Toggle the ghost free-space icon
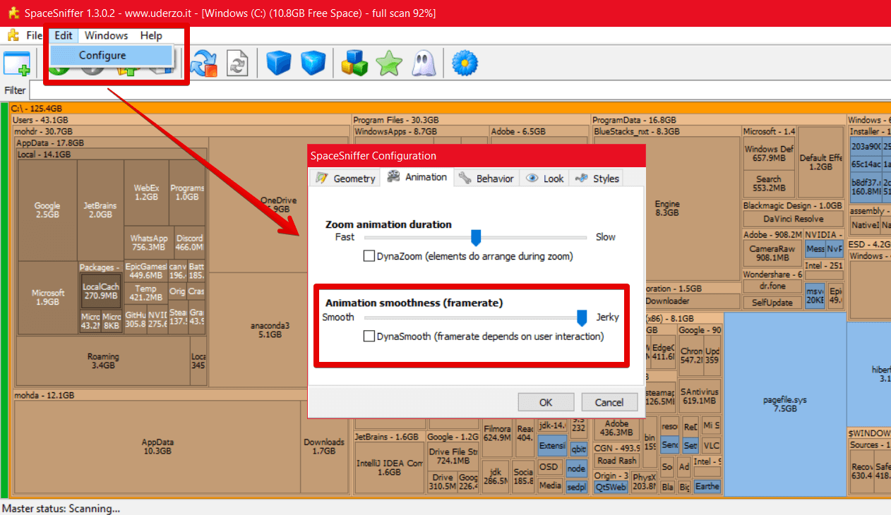 tap(423, 63)
